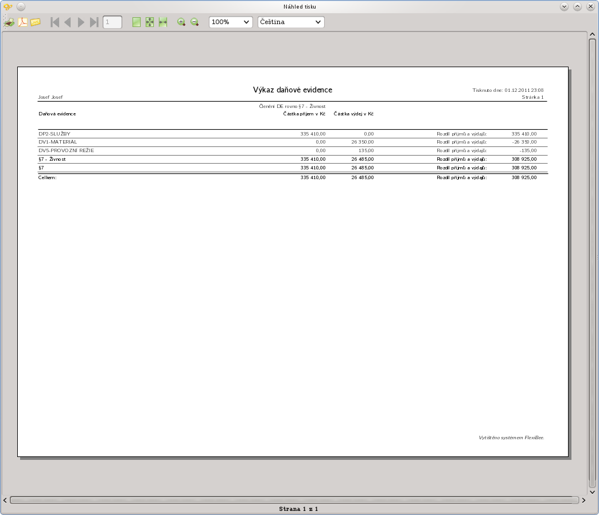
Task: Go to the previous page
Action: pos(68,22)
